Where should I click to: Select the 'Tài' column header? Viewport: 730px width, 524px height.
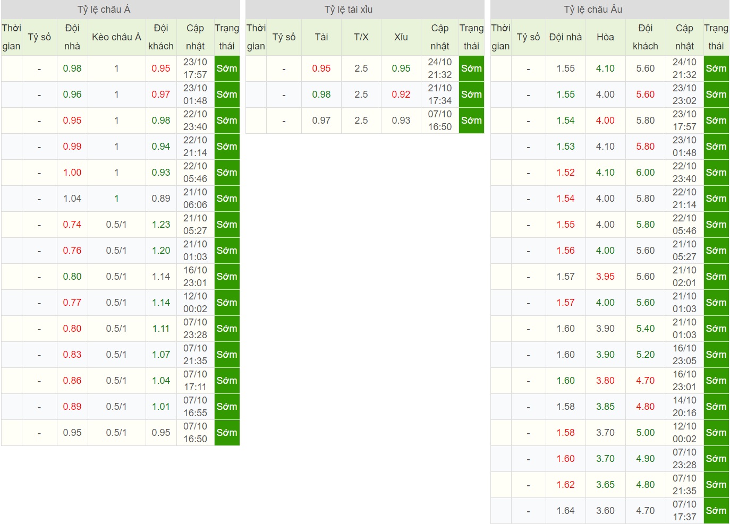pyautogui.click(x=321, y=37)
